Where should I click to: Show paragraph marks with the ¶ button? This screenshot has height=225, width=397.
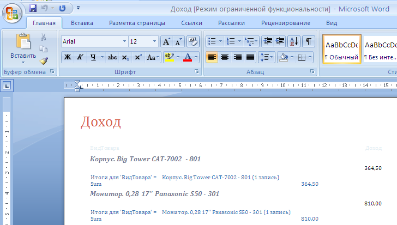pyautogui.click(x=309, y=41)
